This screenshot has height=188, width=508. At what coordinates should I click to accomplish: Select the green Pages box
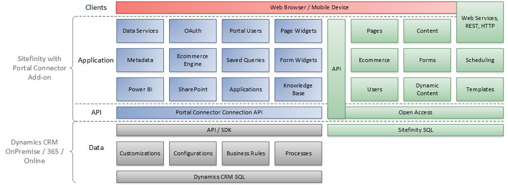click(x=375, y=31)
